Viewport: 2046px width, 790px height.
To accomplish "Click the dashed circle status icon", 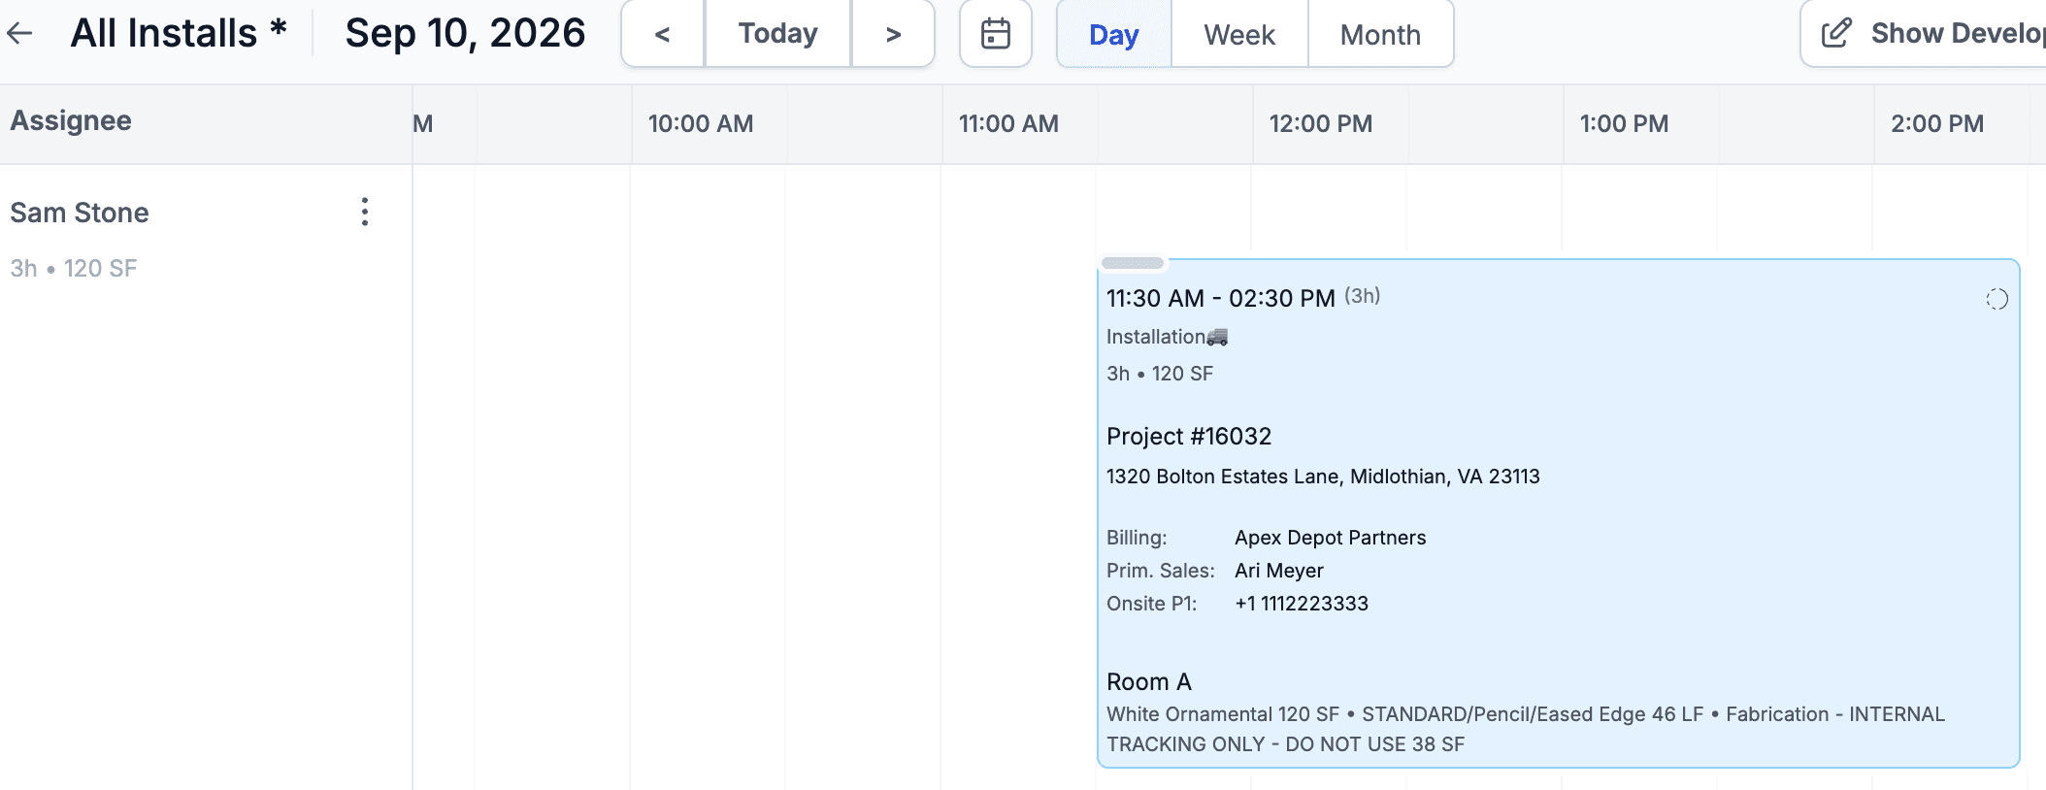I will pos(1996,299).
